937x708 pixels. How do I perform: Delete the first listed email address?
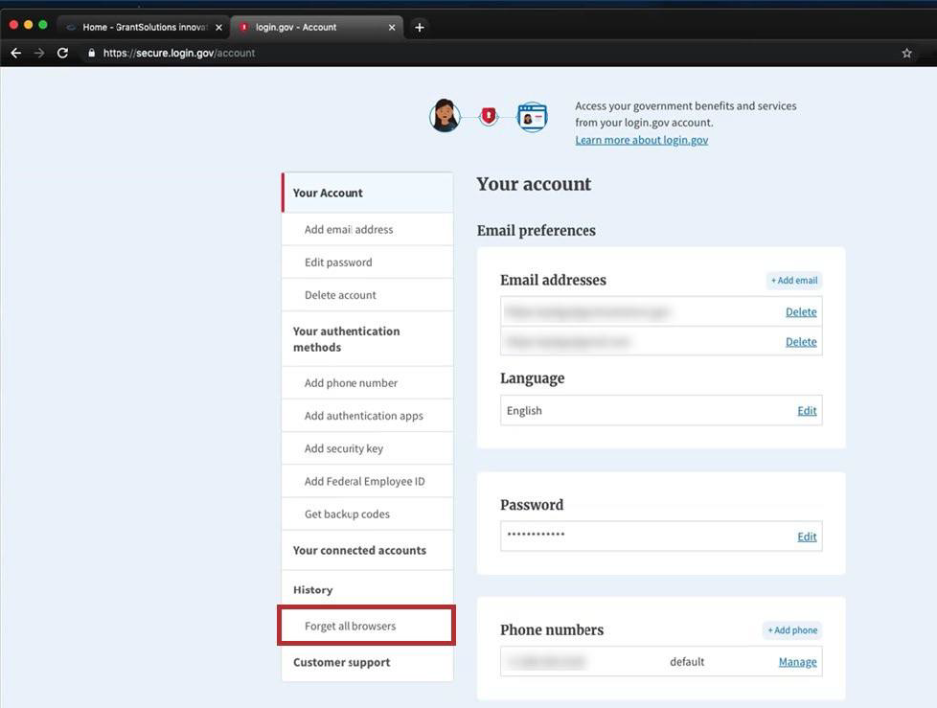801,311
